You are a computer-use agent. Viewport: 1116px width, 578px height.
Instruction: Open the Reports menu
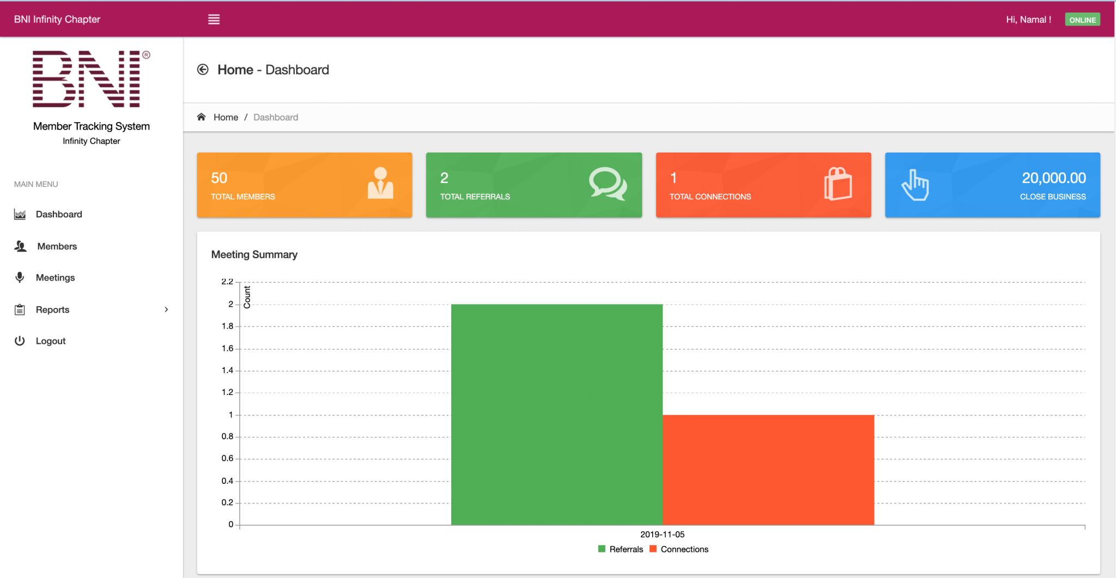click(x=53, y=309)
